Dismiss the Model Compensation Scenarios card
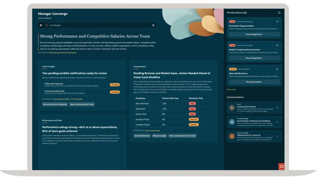The width and height of the screenshot is (317, 186). (277, 45)
